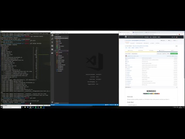Open the Explorer view in VS Code
Viewport: 185px width, 139px height.
(52, 35)
